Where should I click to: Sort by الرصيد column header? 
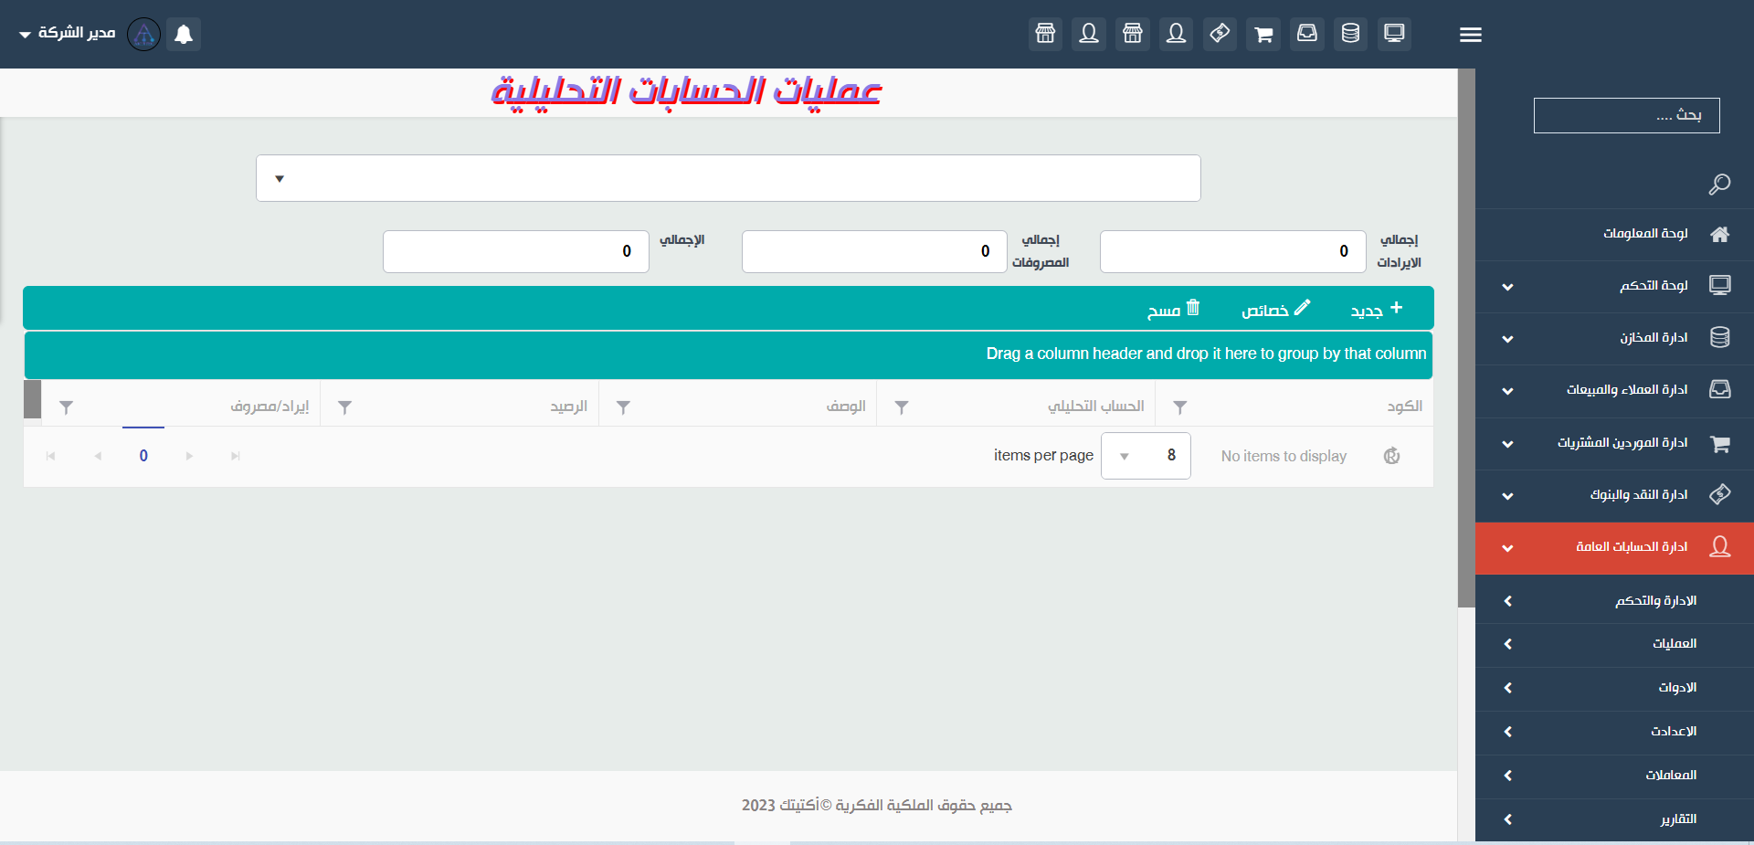click(x=568, y=407)
